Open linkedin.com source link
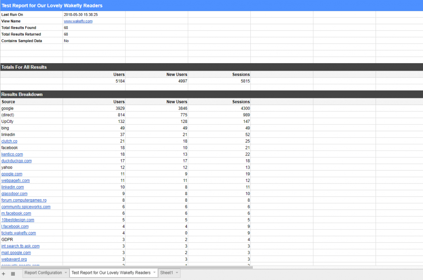Image resolution: width=423 pixels, height=280 pixels. (12, 187)
